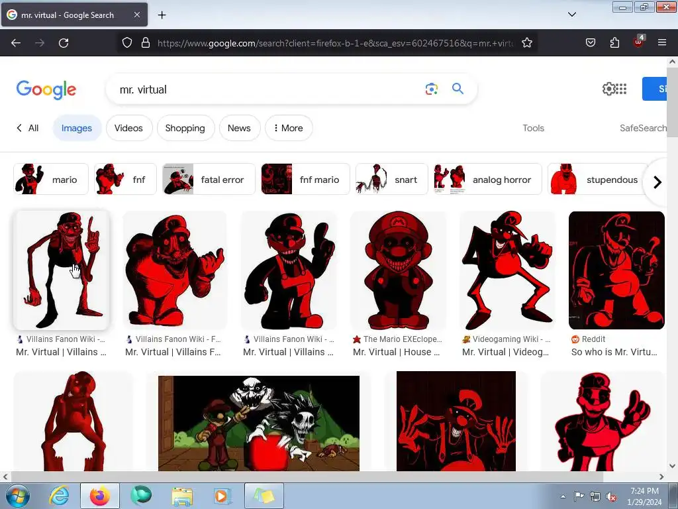This screenshot has height=509, width=678.
Task: Click the blue magnifier search icon
Action: [x=458, y=89]
